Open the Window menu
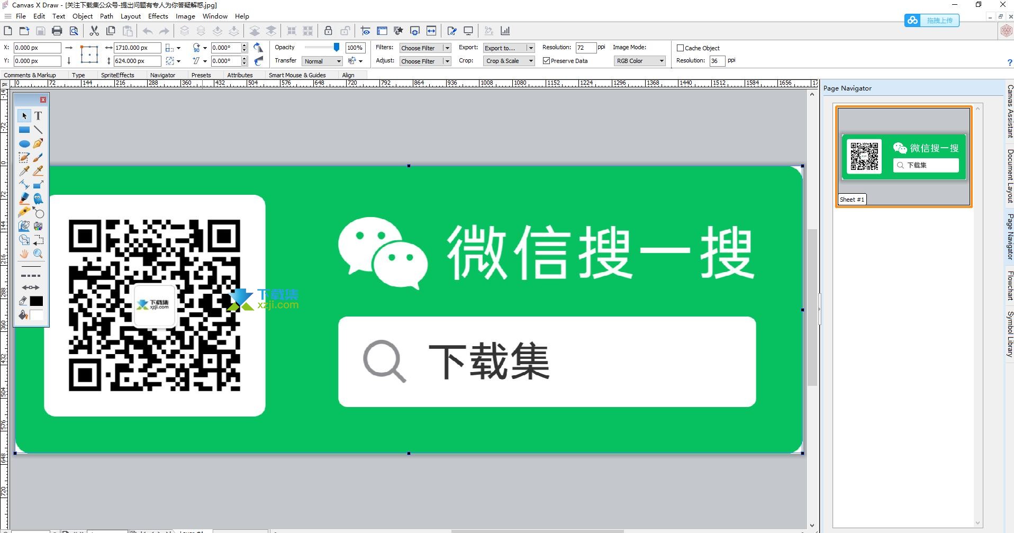This screenshot has height=533, width=1014. 215,16
